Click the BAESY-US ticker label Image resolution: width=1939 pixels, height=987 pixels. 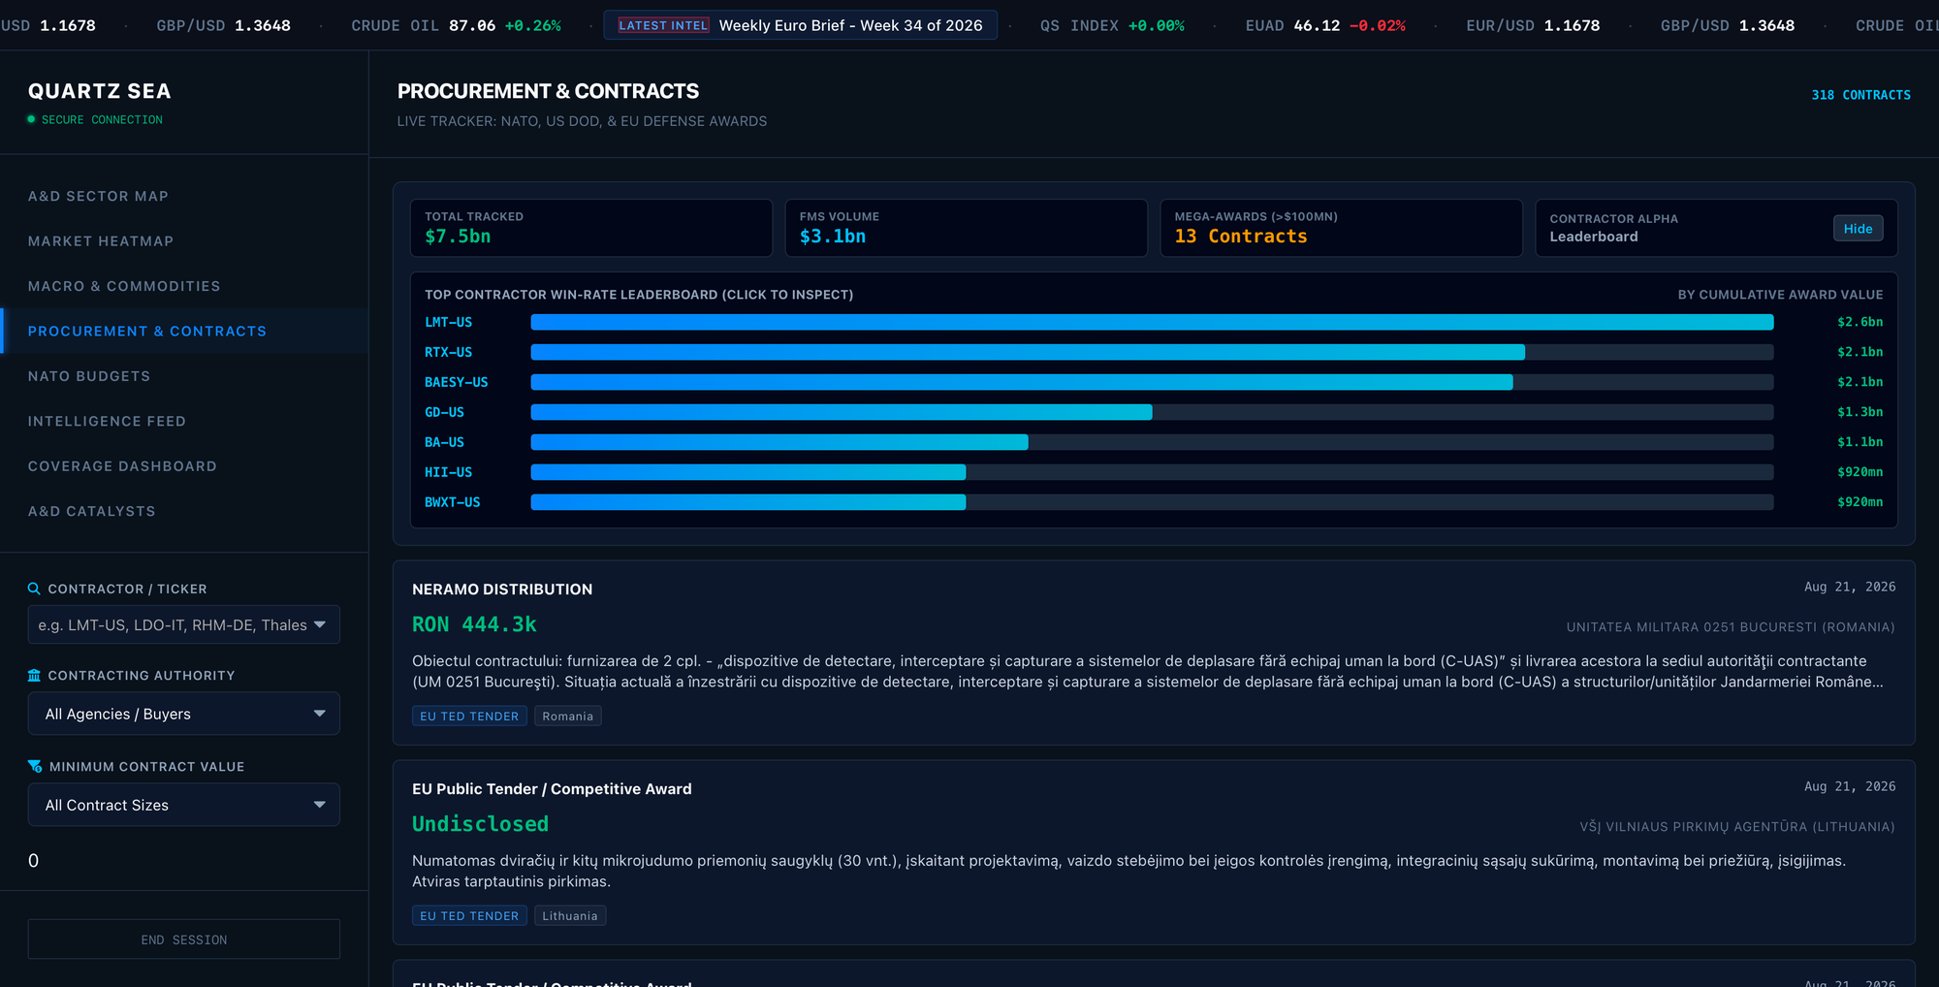[456, 382]
